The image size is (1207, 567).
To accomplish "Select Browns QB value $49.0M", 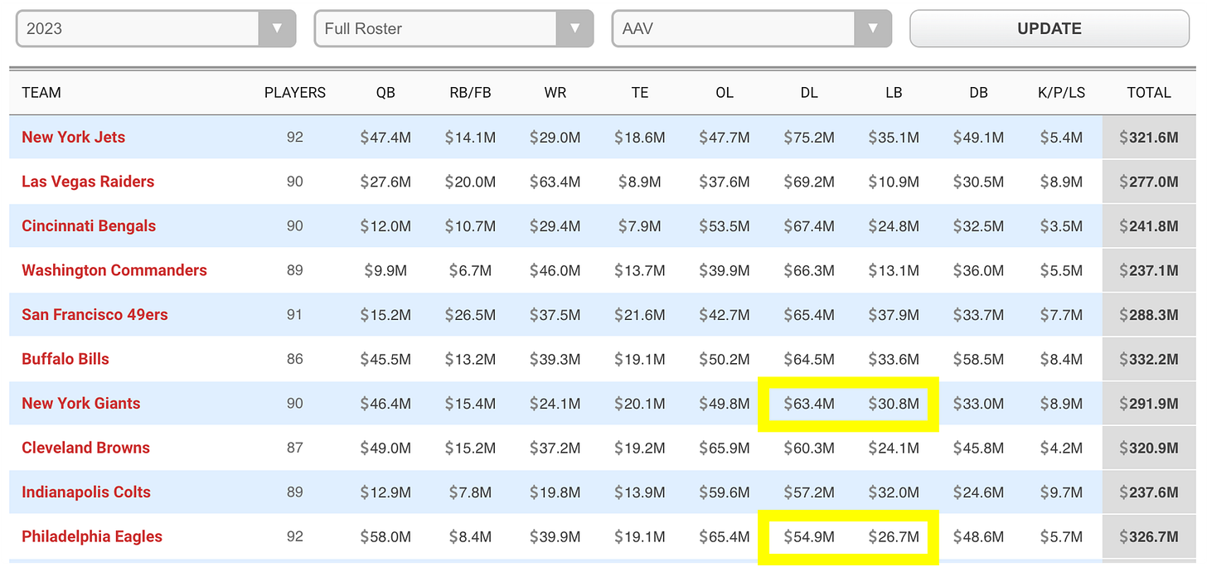I will (x=385, y=448).
